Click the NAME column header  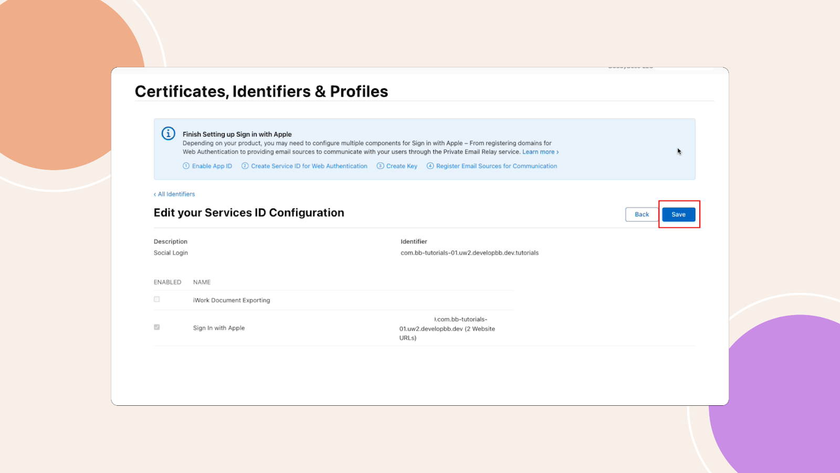202,282
